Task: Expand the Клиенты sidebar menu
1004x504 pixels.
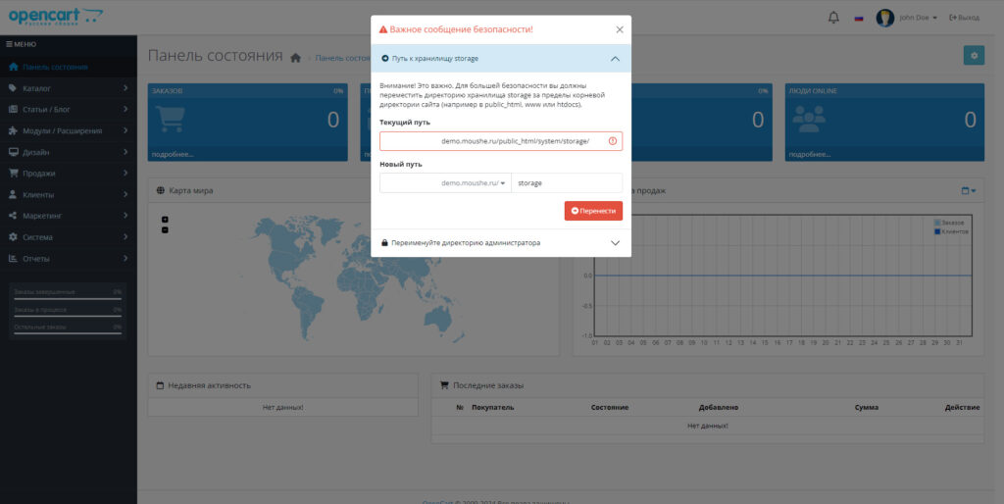Action: pyautogui.click(x=69, y=195)
